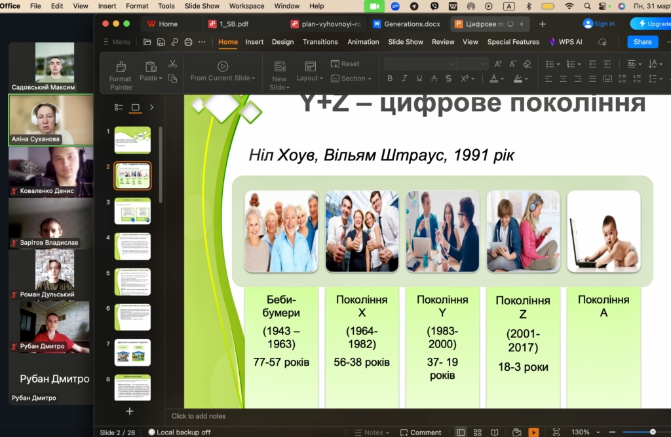Image resolution: width=671 pixels, height=437 pixels.
Task: Click the cut scissors icon
Action: point(172,63)
